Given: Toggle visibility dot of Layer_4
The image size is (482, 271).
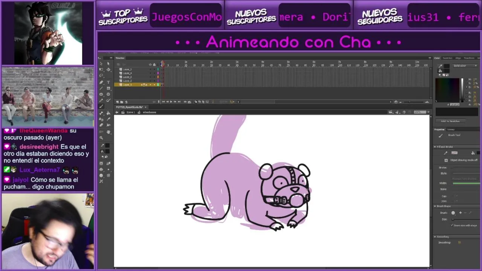Looking at the screenshot, I should tap(150, 73).
